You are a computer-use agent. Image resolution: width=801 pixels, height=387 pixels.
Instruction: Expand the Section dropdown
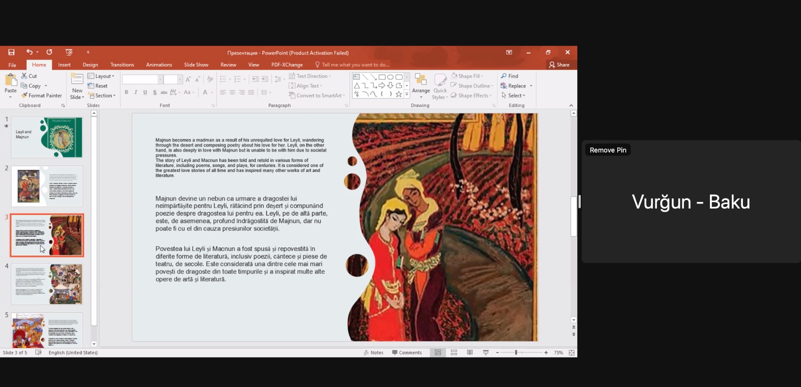tap(102, 95)
